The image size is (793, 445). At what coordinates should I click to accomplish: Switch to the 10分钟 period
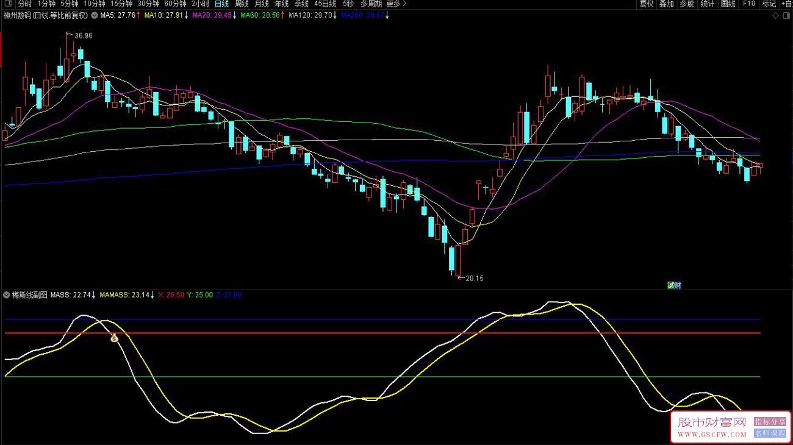[95, 4]
